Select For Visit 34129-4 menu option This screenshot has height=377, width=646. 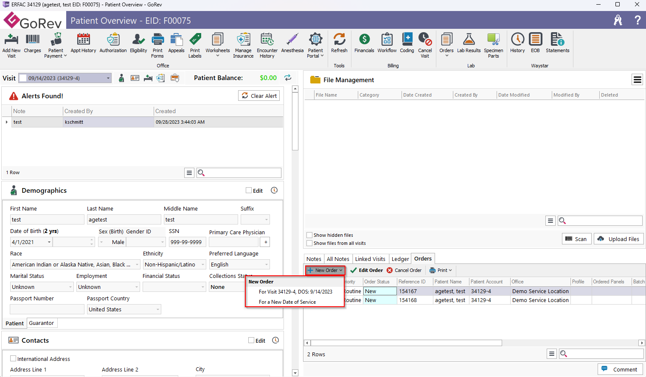point(295,292)
